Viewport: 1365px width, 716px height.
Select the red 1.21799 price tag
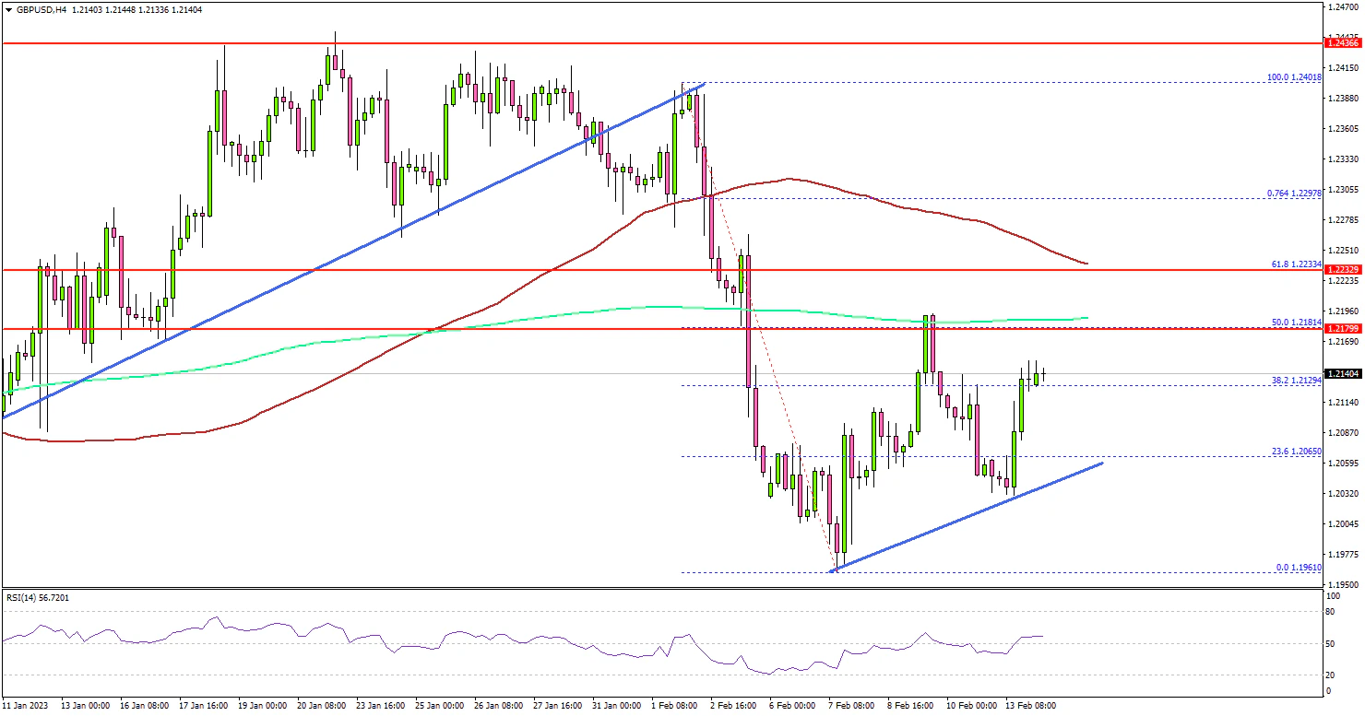pos(1342,329)
